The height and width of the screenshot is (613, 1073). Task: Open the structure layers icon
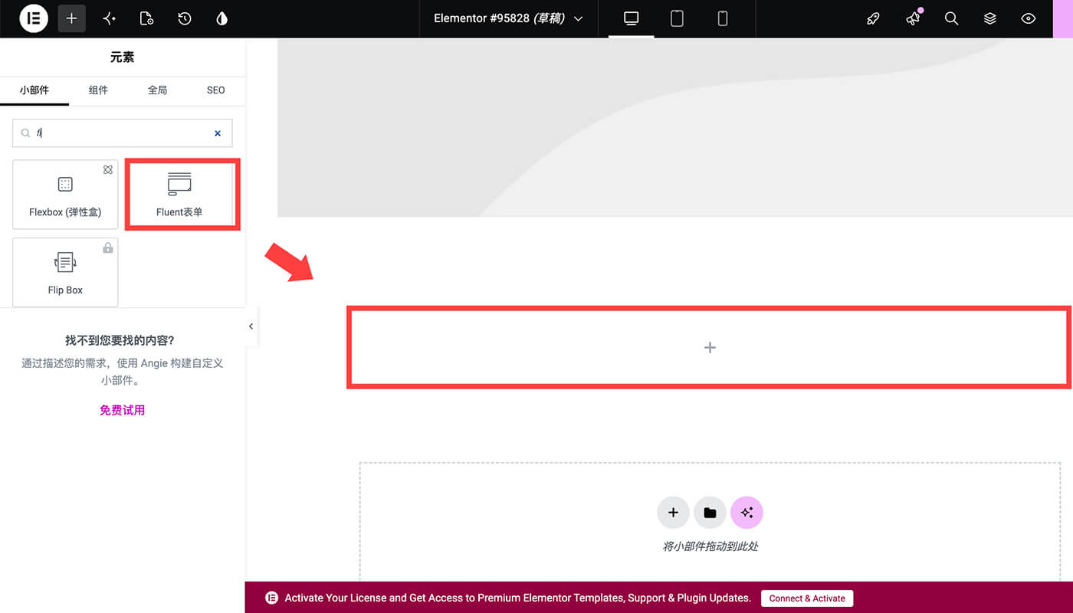click(990, 18)
